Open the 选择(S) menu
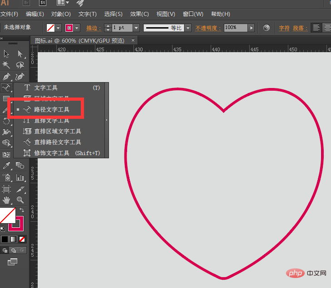This screenshot has height=288, width=331. click(113, 14)
